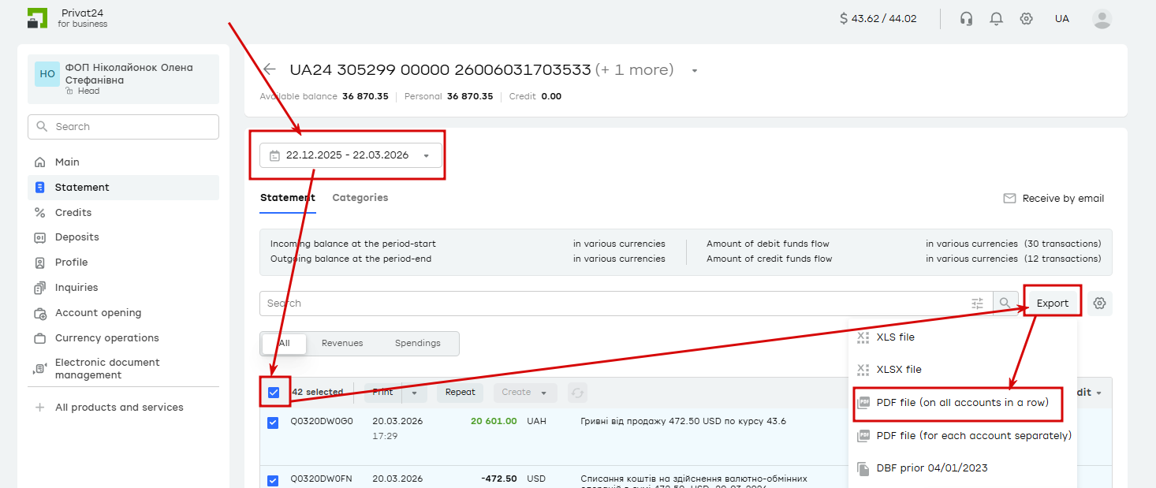Click the Inquiries documents icon
This screenshot has width=1156, height=488.
point(40,288)
